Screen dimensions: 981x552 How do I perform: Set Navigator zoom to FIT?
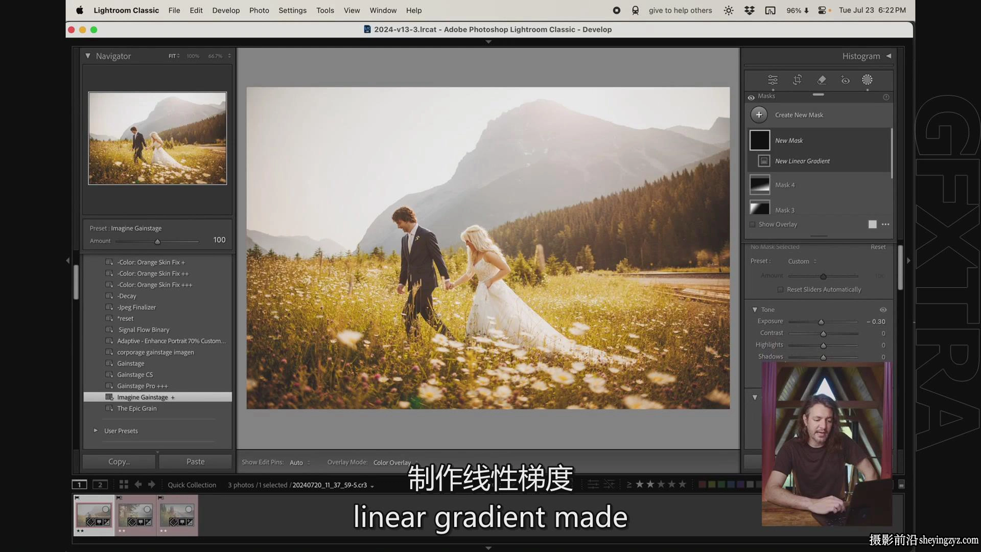tap(172, 56)
